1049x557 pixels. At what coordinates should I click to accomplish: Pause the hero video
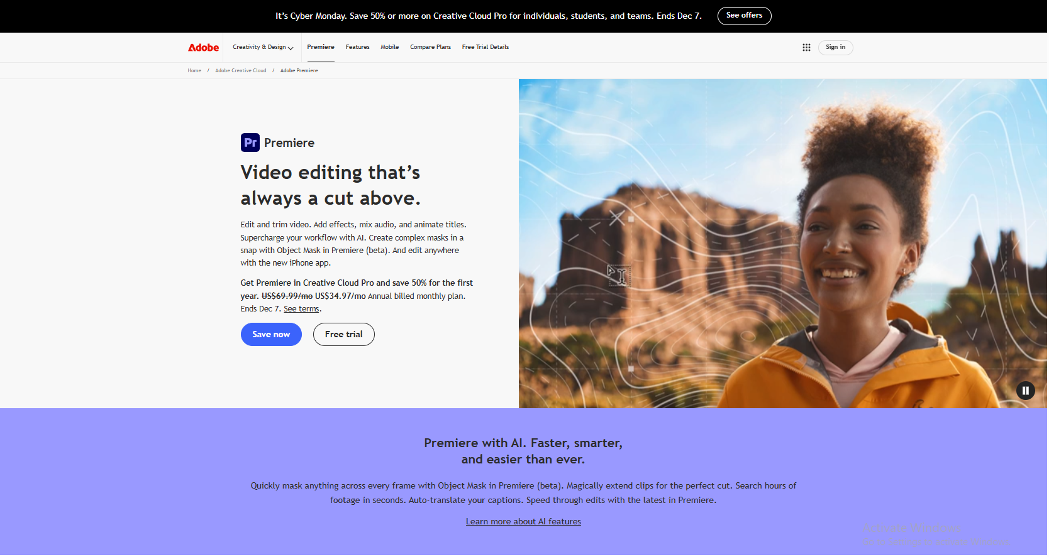coord(1025,391)
